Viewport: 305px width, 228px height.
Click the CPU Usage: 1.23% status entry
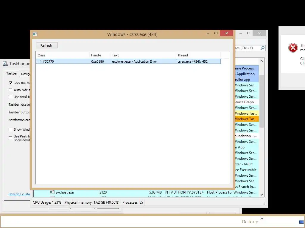coord(47,202)
